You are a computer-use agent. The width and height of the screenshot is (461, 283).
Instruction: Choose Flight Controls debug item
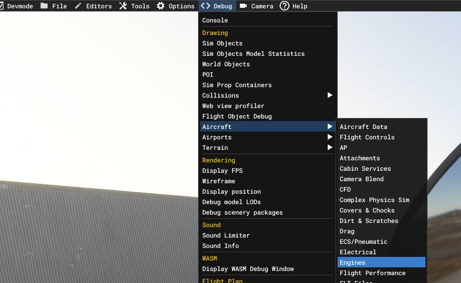click(367, 137)
